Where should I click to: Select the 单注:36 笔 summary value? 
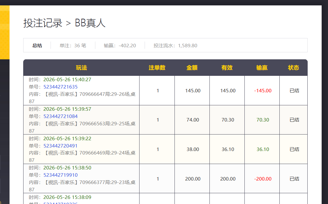click(73, 45)
